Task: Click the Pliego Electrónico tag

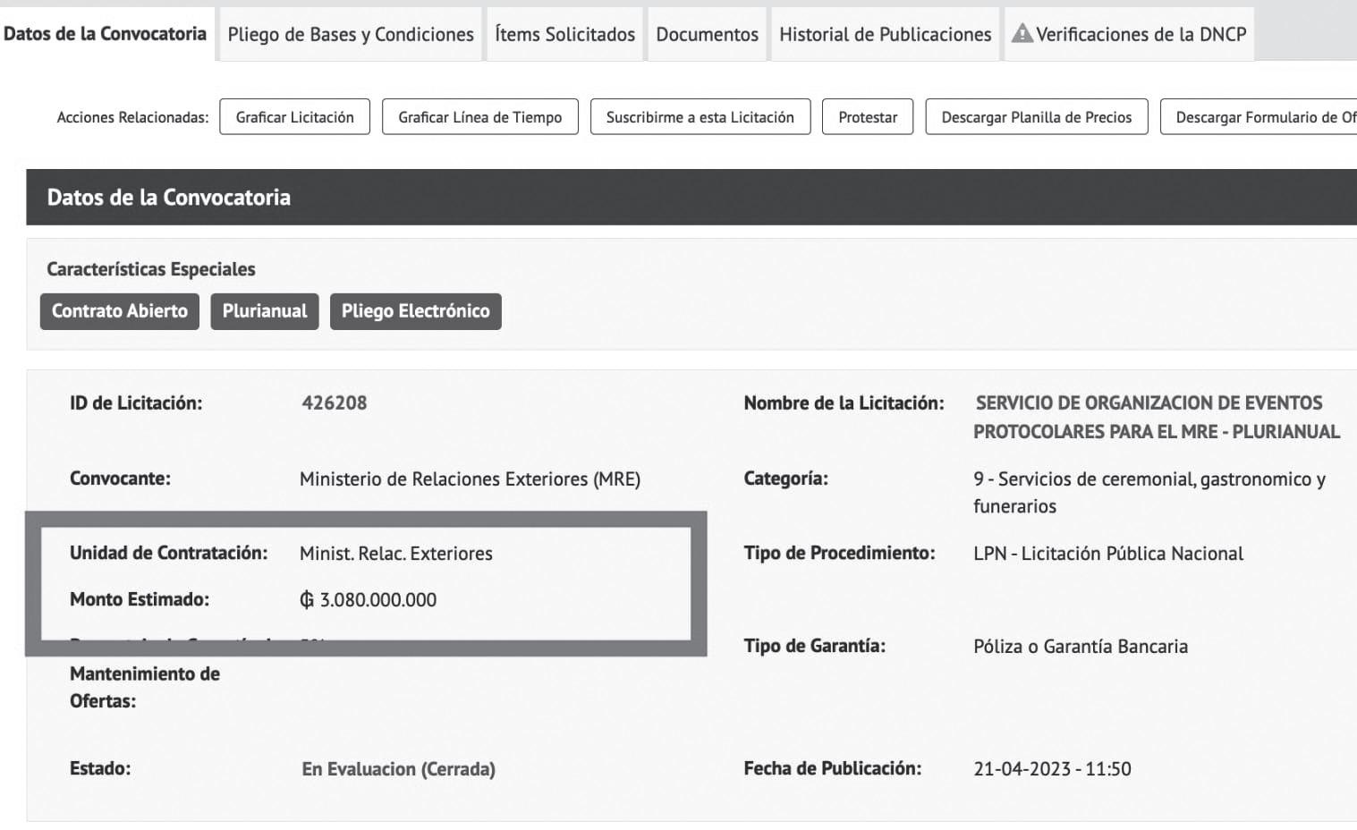Action: pos(415,311)
